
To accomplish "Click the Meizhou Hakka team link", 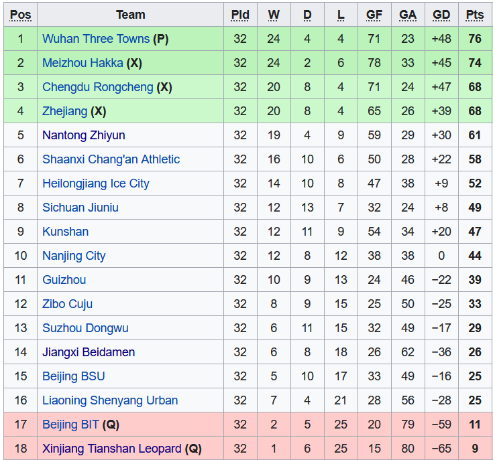I will pyautogui.click(x=83, y=63).
